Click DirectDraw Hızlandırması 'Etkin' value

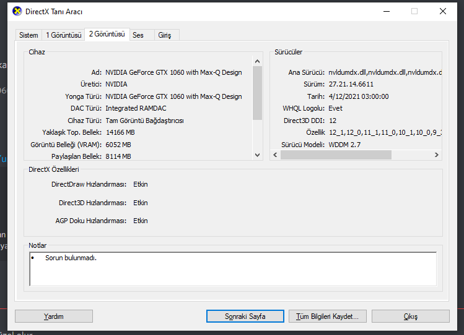pos(141,184)
